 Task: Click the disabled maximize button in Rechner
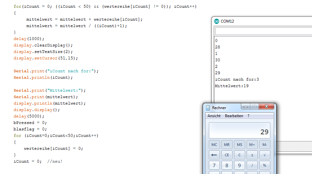pyautogui.click(x=254, y=107)
